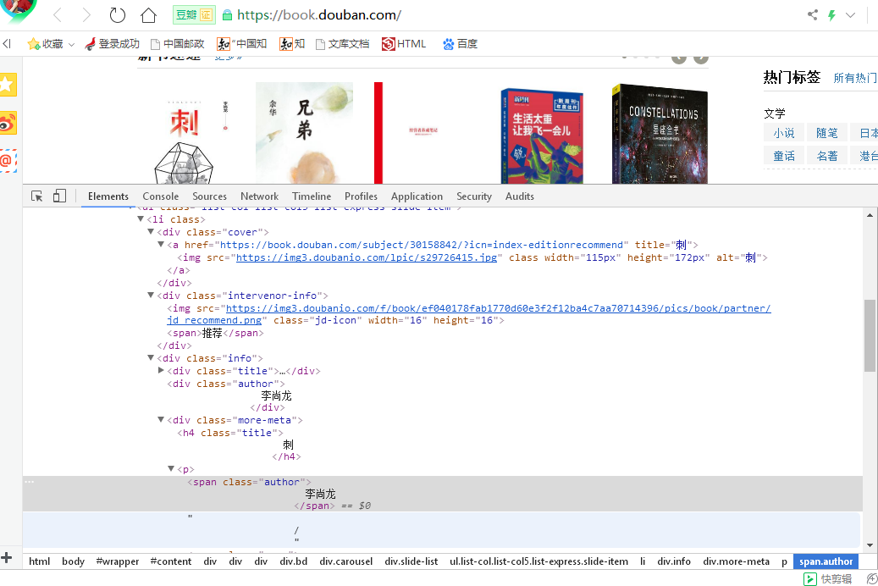Select the 童话 tag
Viewport: 878px width, 586px height.
784,156
